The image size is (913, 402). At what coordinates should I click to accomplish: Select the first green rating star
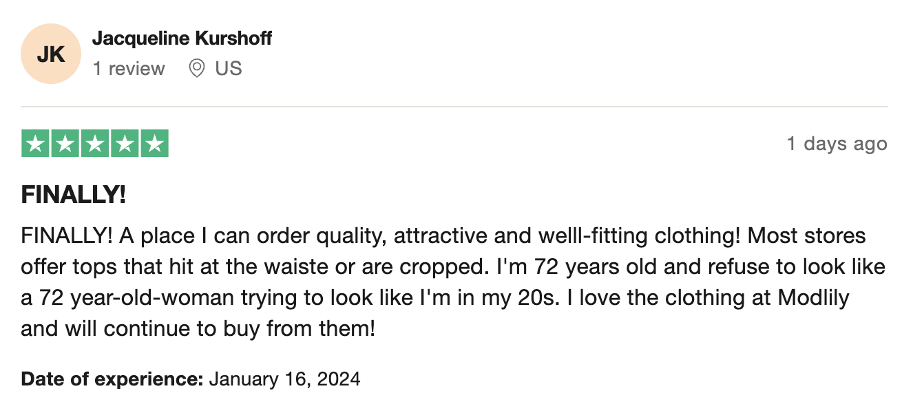36,143
